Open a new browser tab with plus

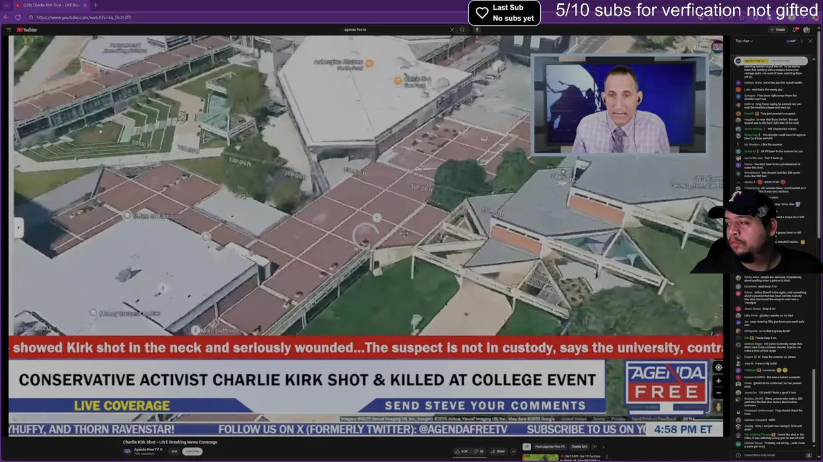pos(95,5)
